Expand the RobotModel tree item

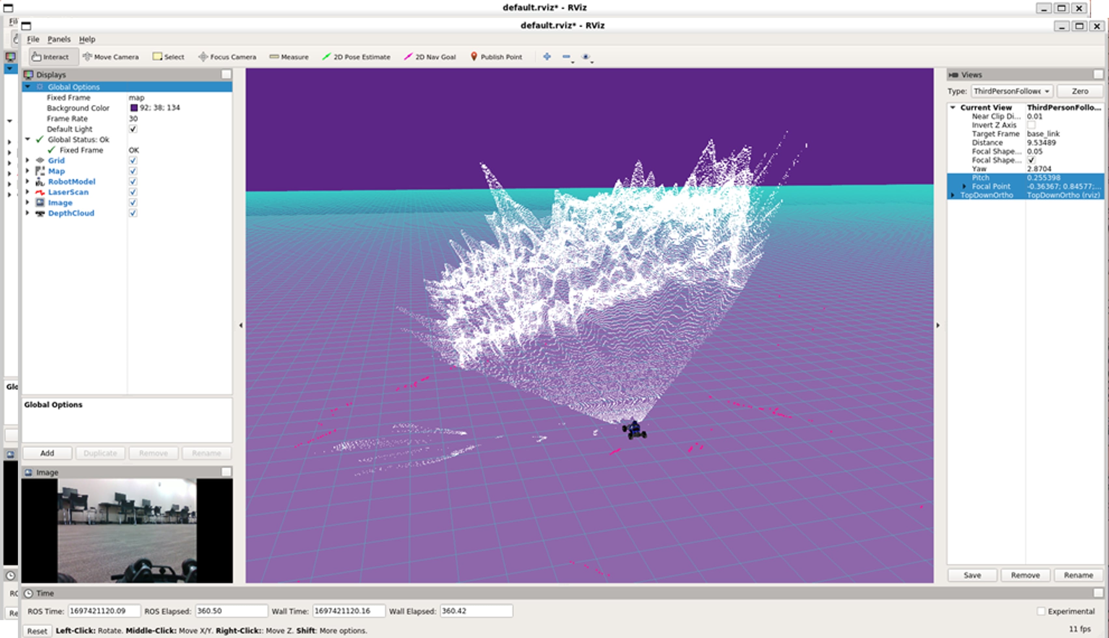pyautogui.click(x=28, y=181)
